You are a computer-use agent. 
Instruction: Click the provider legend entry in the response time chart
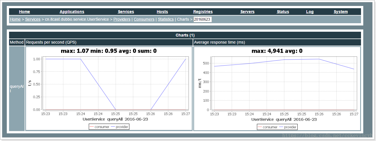(x=288, y=127)
